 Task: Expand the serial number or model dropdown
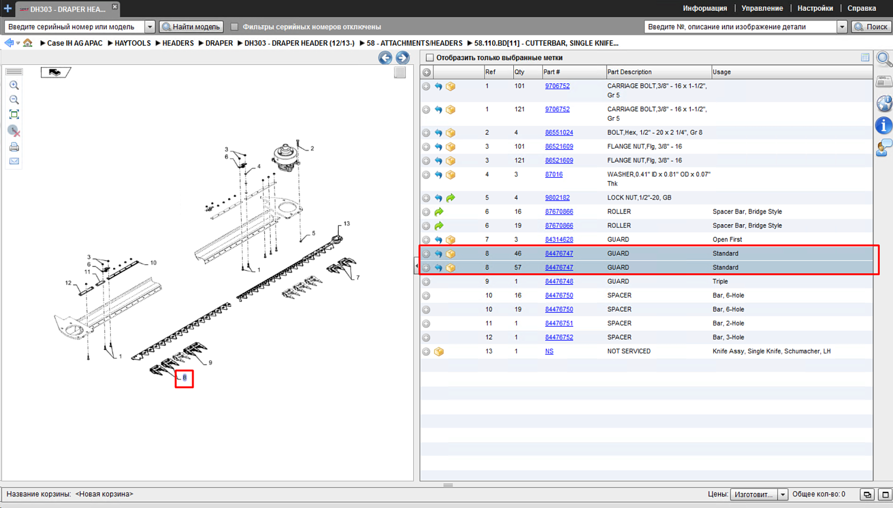(150, 27)
